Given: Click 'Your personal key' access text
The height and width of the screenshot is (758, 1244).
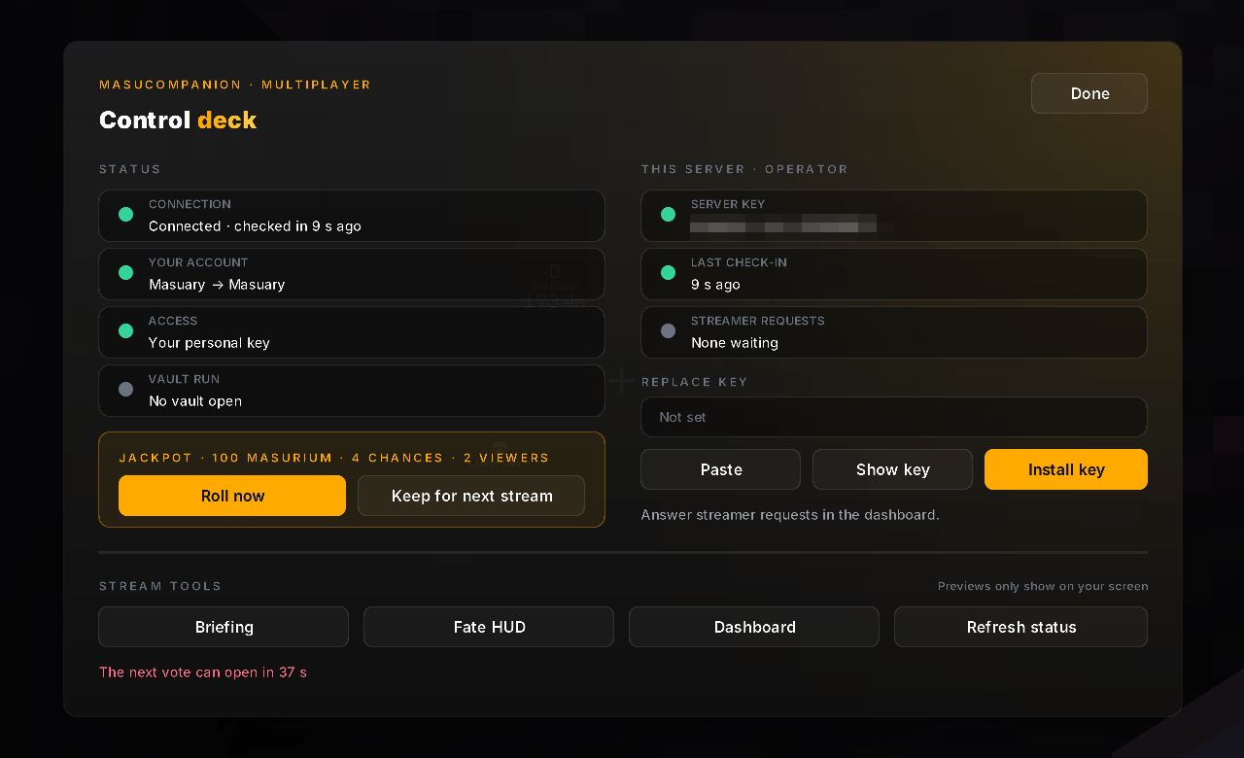Looking at the screenshot, I should tap(209, 343).
